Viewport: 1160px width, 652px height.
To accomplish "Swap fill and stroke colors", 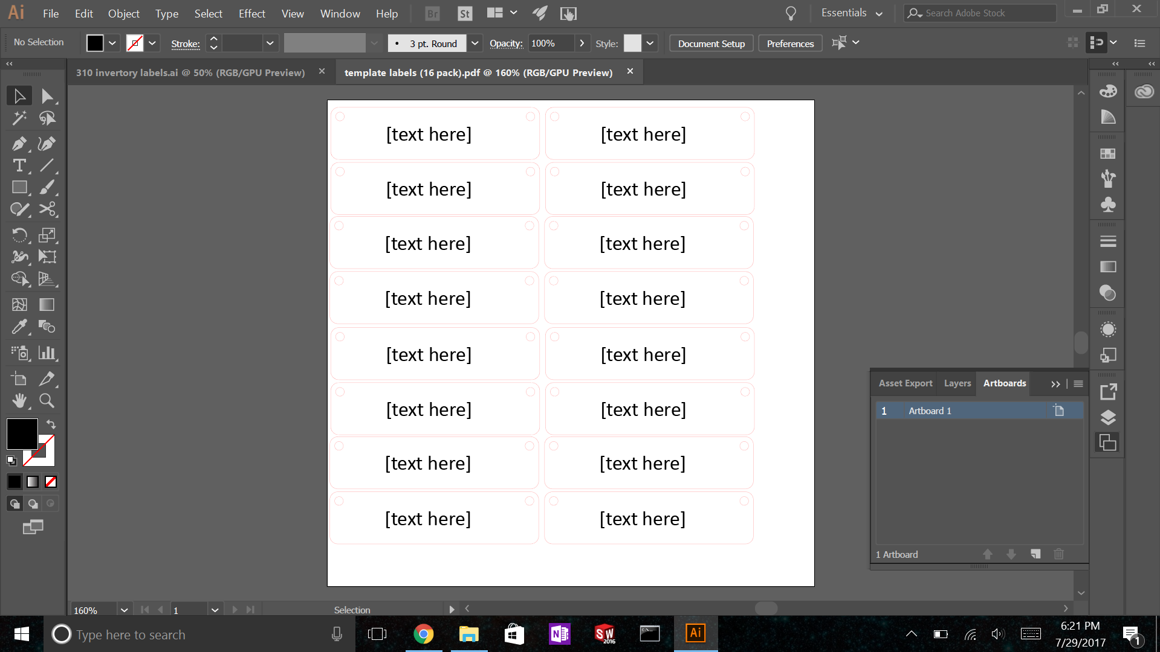I will (x=51, y=424).
